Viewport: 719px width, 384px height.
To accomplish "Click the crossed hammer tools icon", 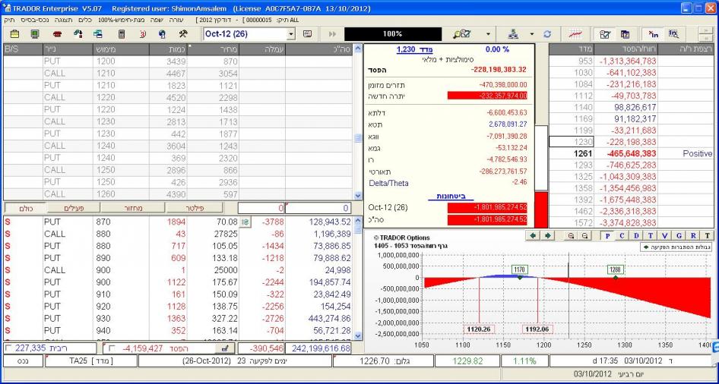I will click(183, 34).
